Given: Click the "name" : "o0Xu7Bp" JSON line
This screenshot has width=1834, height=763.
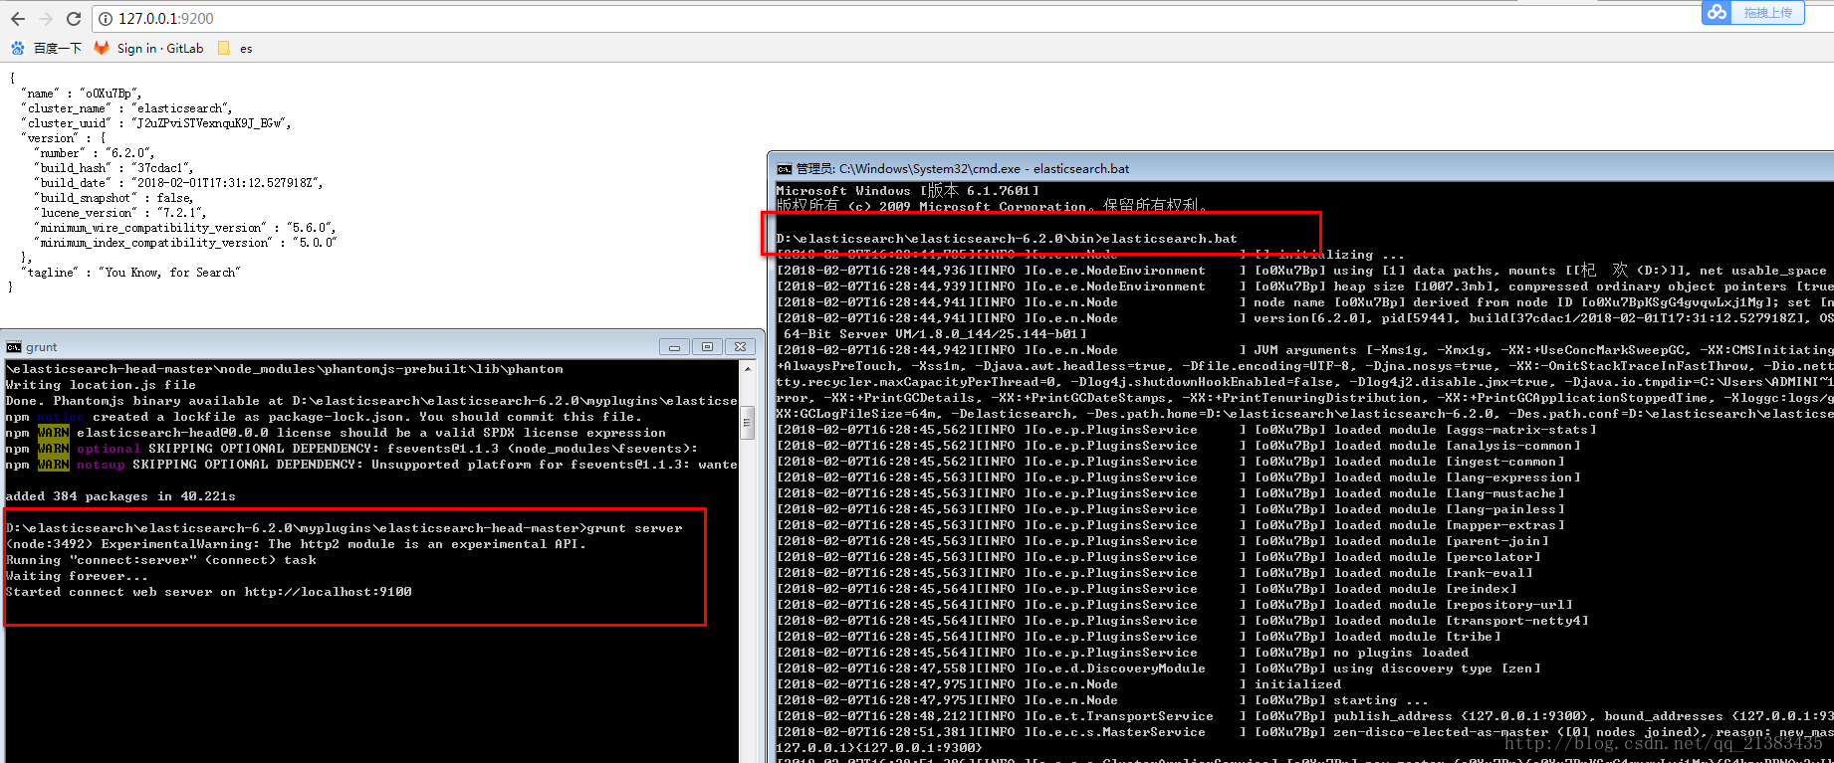Looking at the screenshot, I should (82, 94).
